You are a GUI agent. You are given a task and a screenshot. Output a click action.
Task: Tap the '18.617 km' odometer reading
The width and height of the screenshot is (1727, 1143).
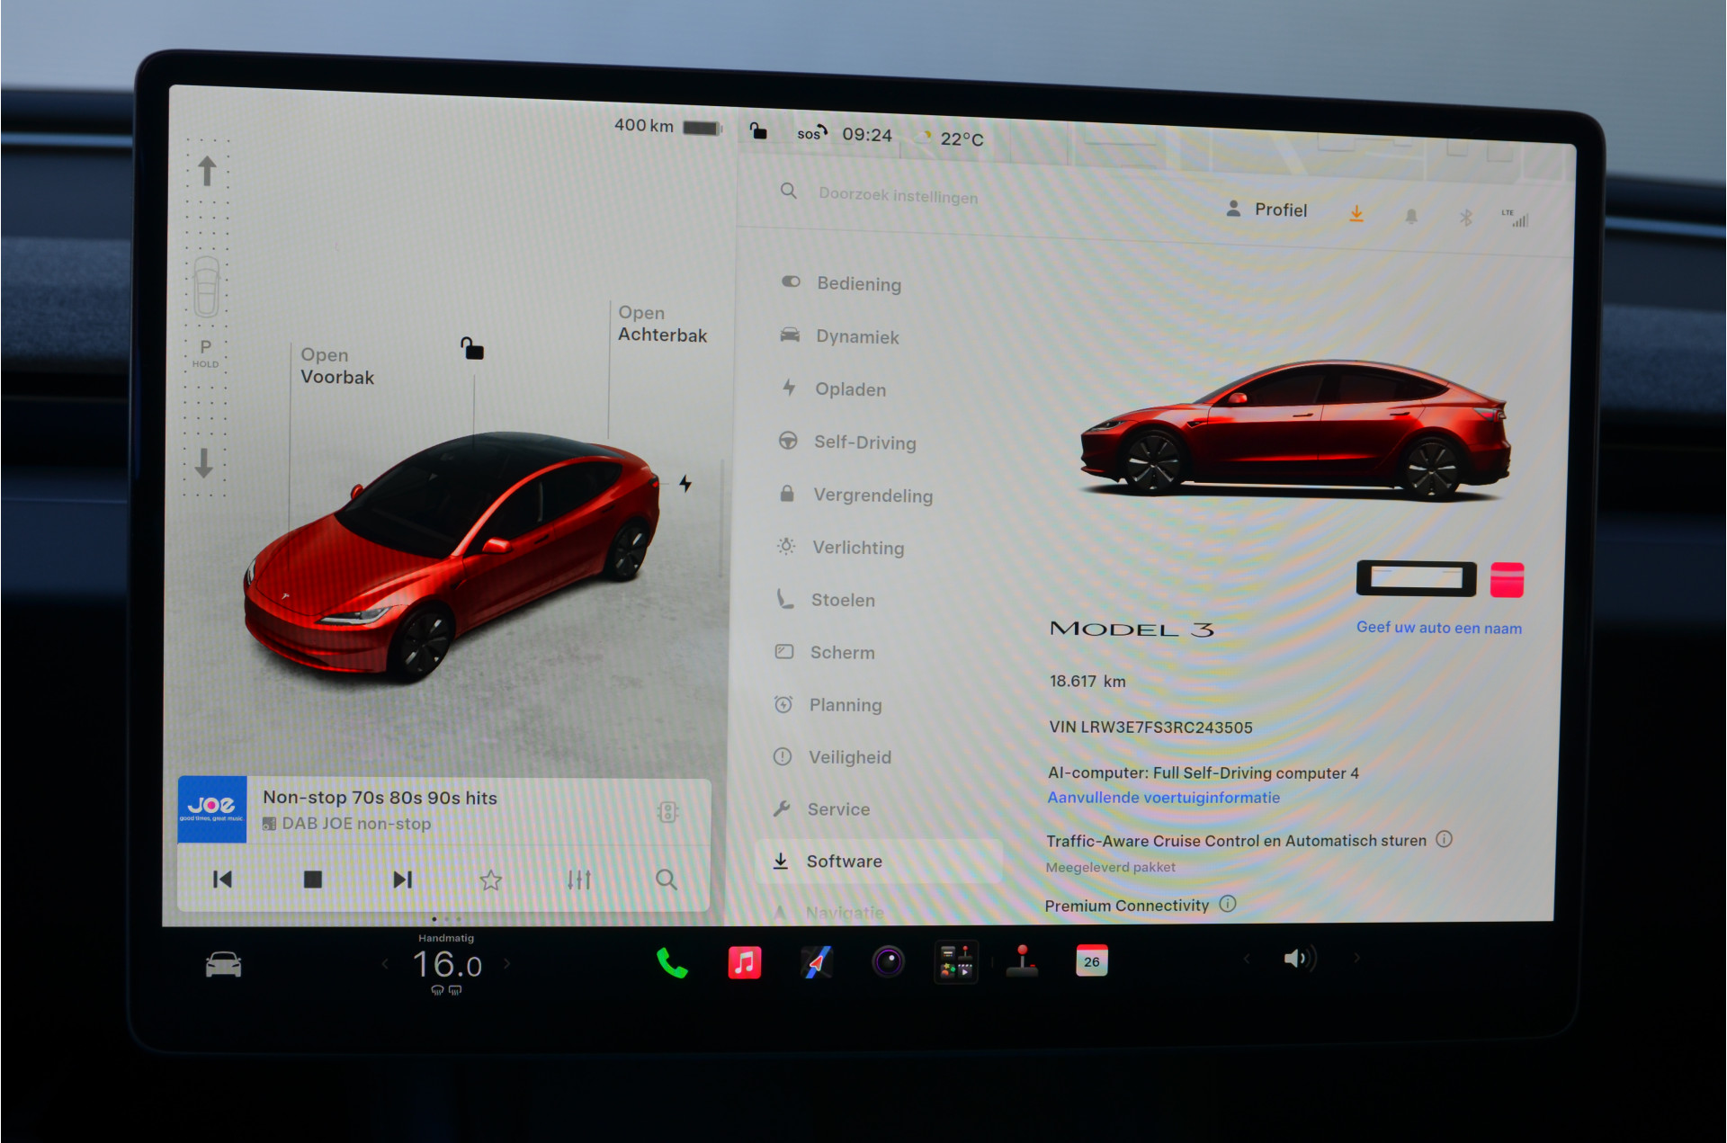point(1087,681)
